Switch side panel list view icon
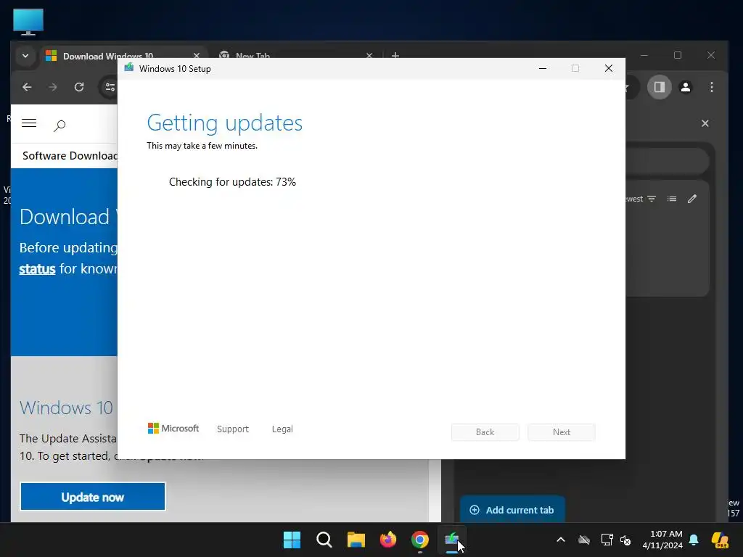 [672, 199]
